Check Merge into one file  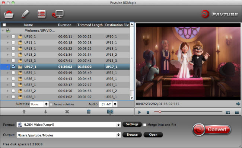coord(144,125)
